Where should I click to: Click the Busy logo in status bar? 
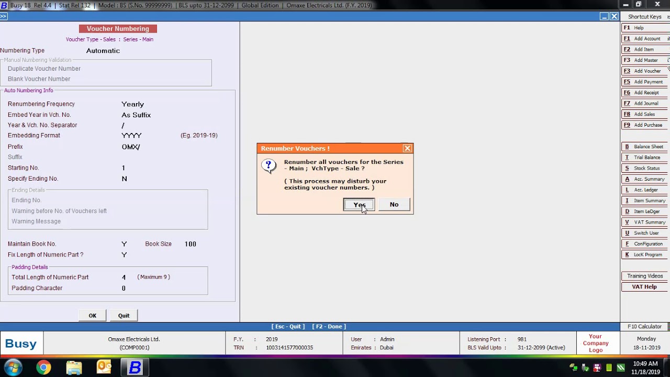tap(21, 344)
